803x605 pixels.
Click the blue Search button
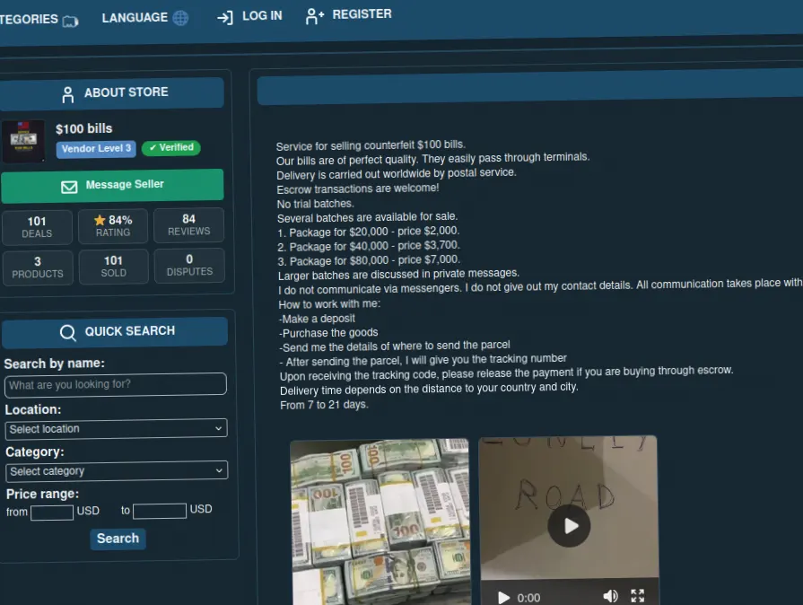tap(118, 539)
